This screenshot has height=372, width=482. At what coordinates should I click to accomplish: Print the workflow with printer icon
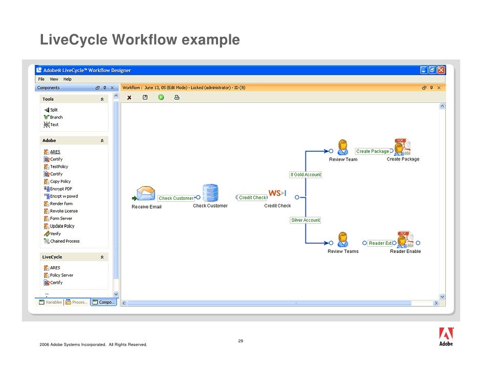(x=177, y=97)
